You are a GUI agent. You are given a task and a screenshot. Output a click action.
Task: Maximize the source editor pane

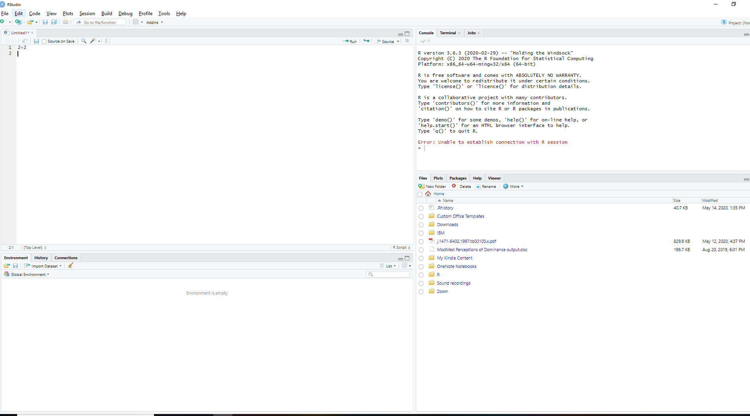[x=407, y=34]
